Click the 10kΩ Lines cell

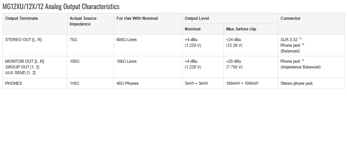[148, 67]
